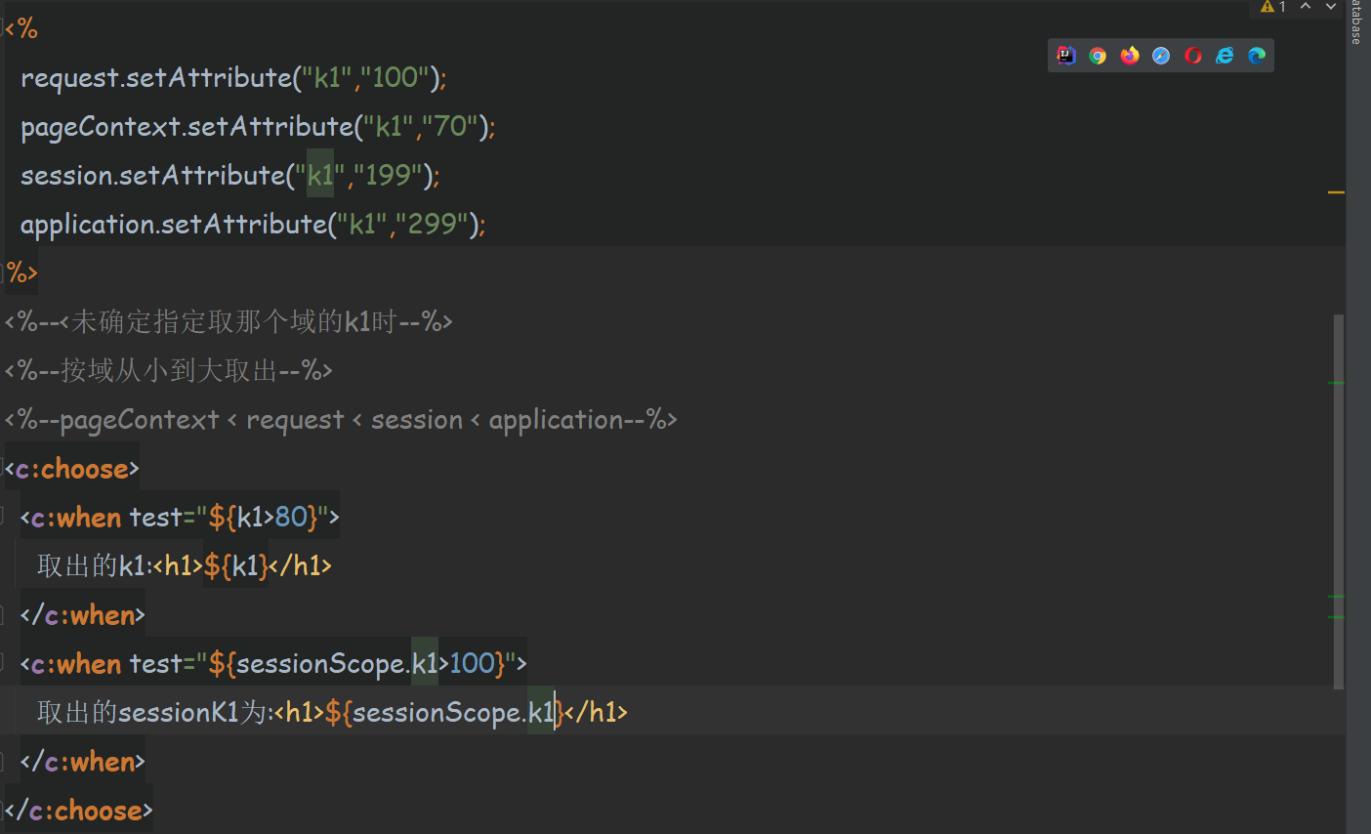The height and width of the screenshot is (834, 1371).
Task: Click the warning count indicator
Action: [x=1273, y=7]
